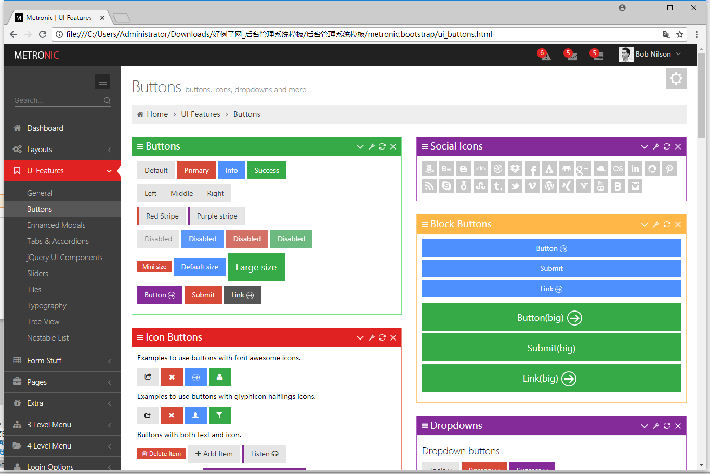Close the Icon Buttons panel
This screenshot has height=474, width=710.
(393, 337)
